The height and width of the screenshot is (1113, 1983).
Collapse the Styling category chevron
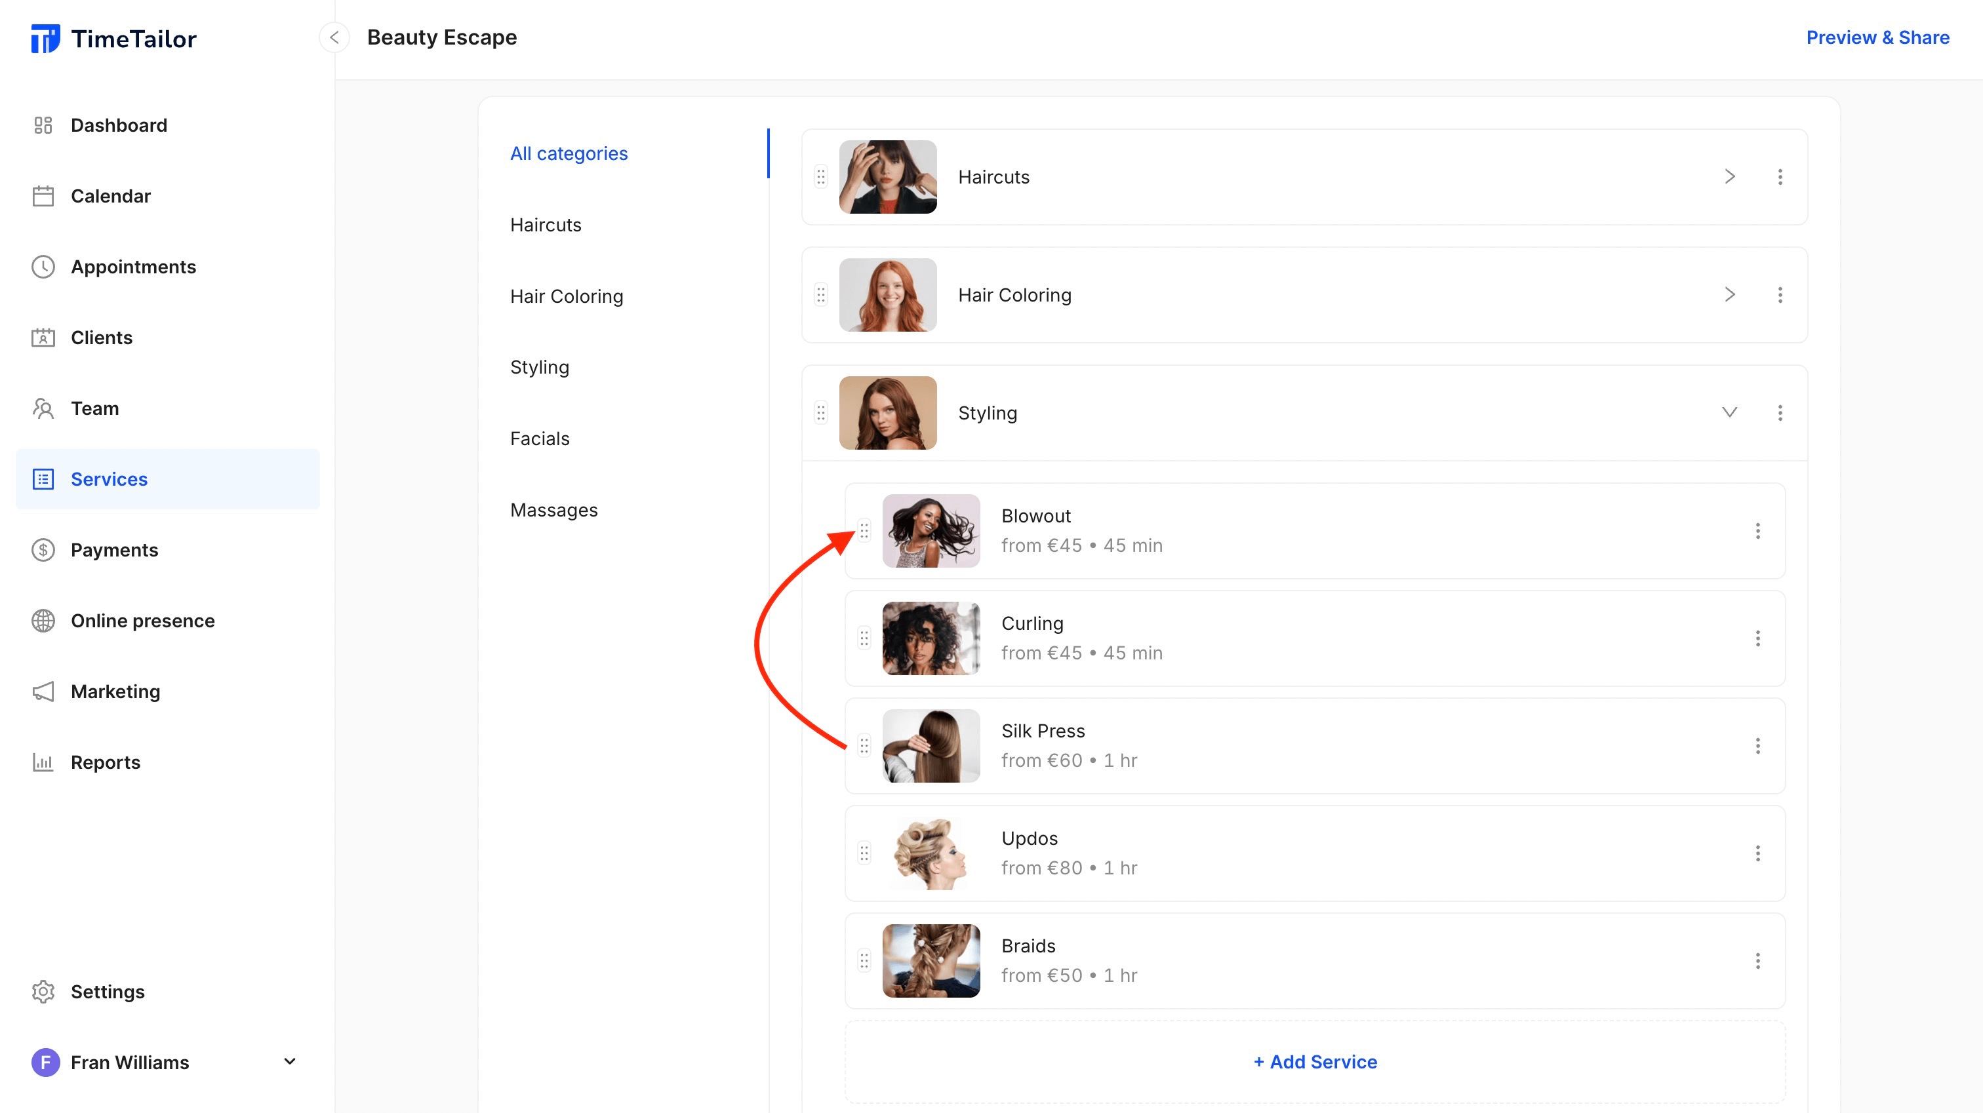point(1730,412)
